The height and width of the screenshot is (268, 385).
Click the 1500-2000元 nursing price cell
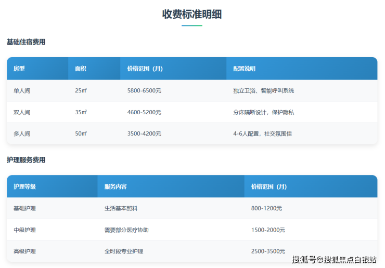coord(268,230)
